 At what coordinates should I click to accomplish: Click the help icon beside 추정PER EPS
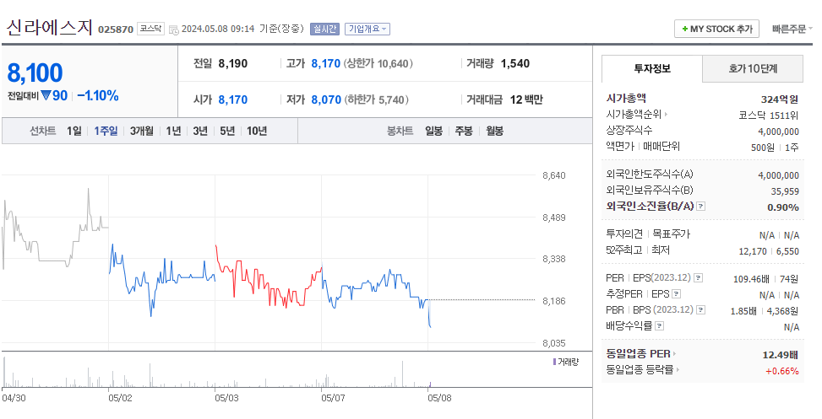click(676, 294)
